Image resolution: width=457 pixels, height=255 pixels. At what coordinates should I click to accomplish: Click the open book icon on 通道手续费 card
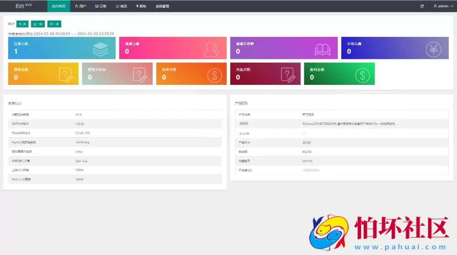coord(322,49)
